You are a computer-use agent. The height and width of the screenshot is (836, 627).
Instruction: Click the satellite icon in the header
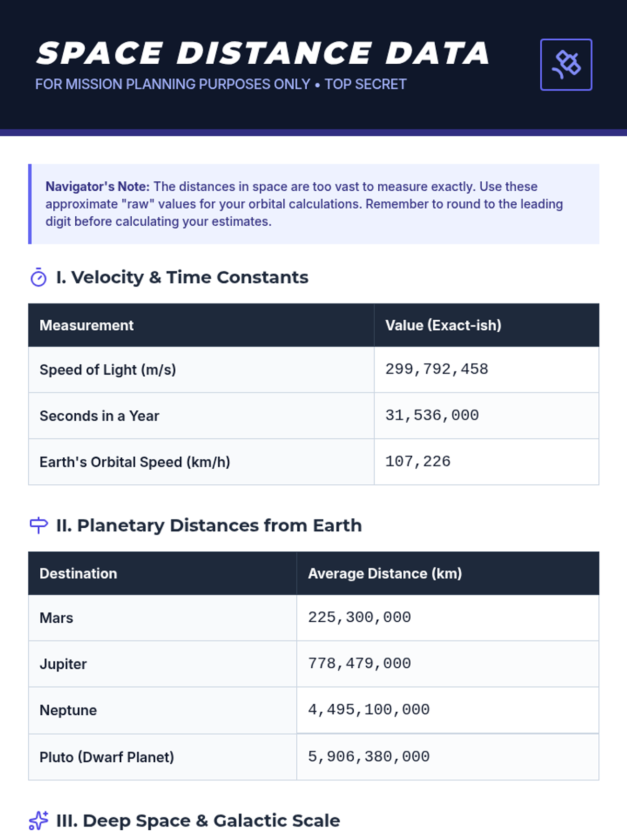point(566,65)
